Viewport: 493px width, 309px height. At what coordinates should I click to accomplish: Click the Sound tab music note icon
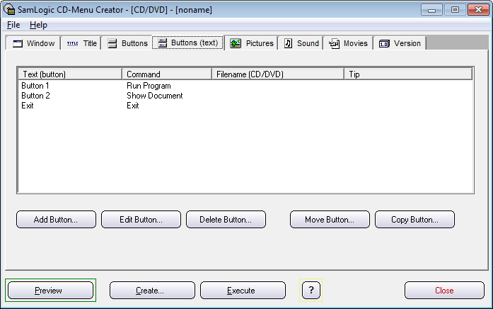[x=288, y=43]
